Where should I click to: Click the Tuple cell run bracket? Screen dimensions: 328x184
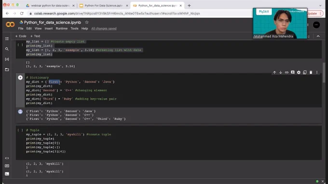click(20, 130)
